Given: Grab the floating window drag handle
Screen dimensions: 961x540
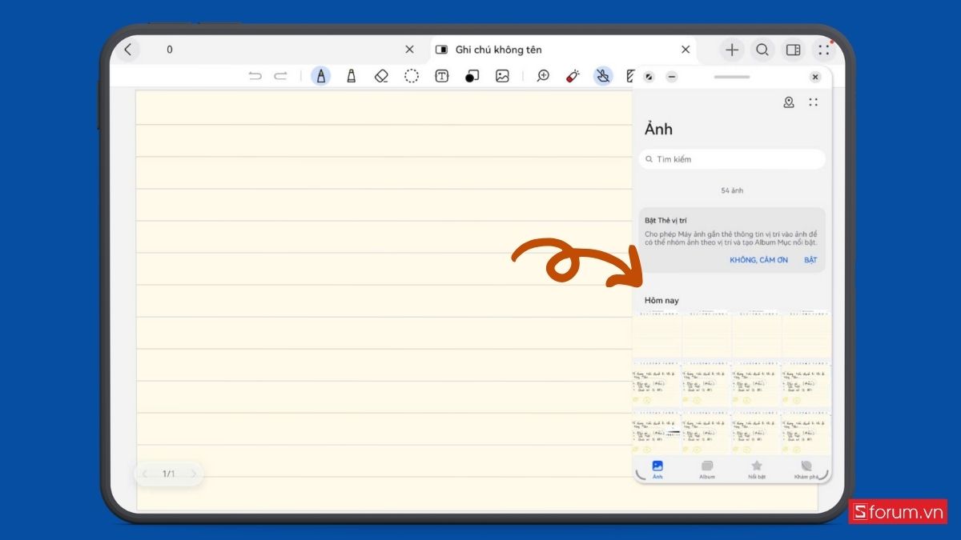Looking at the screenshot, I should [732, 77].
